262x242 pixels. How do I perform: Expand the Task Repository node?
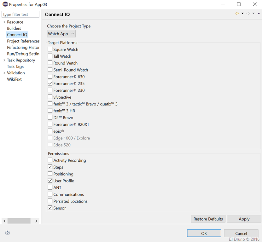4,60
